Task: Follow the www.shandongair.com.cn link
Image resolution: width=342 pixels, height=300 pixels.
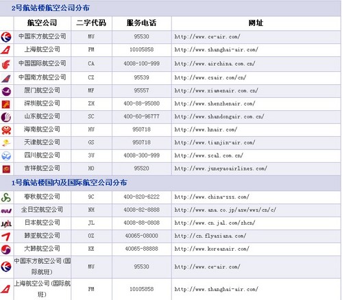Action: click(x=219, y=116)
